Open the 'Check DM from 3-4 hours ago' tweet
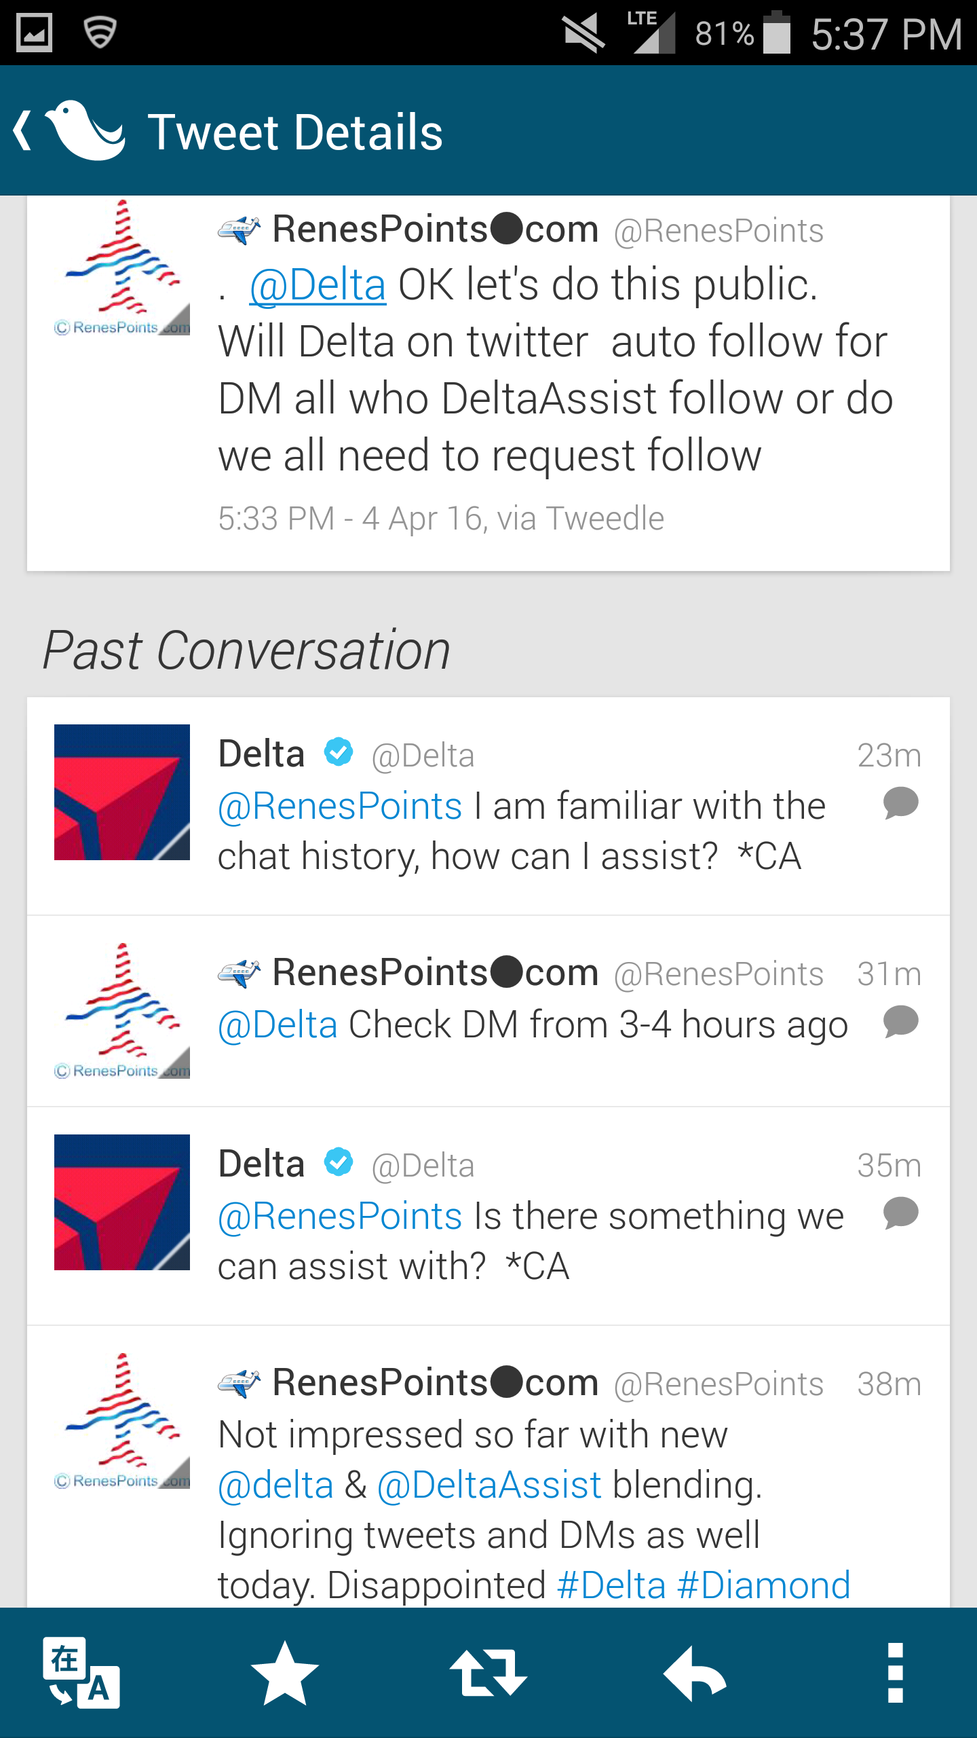 pyautogui.click(x=597, y=1025)
